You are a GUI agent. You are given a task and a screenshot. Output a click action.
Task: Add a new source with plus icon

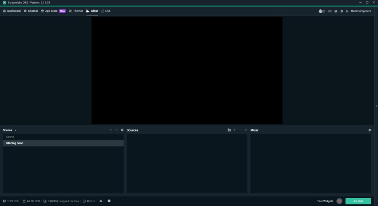coord(235,130)
